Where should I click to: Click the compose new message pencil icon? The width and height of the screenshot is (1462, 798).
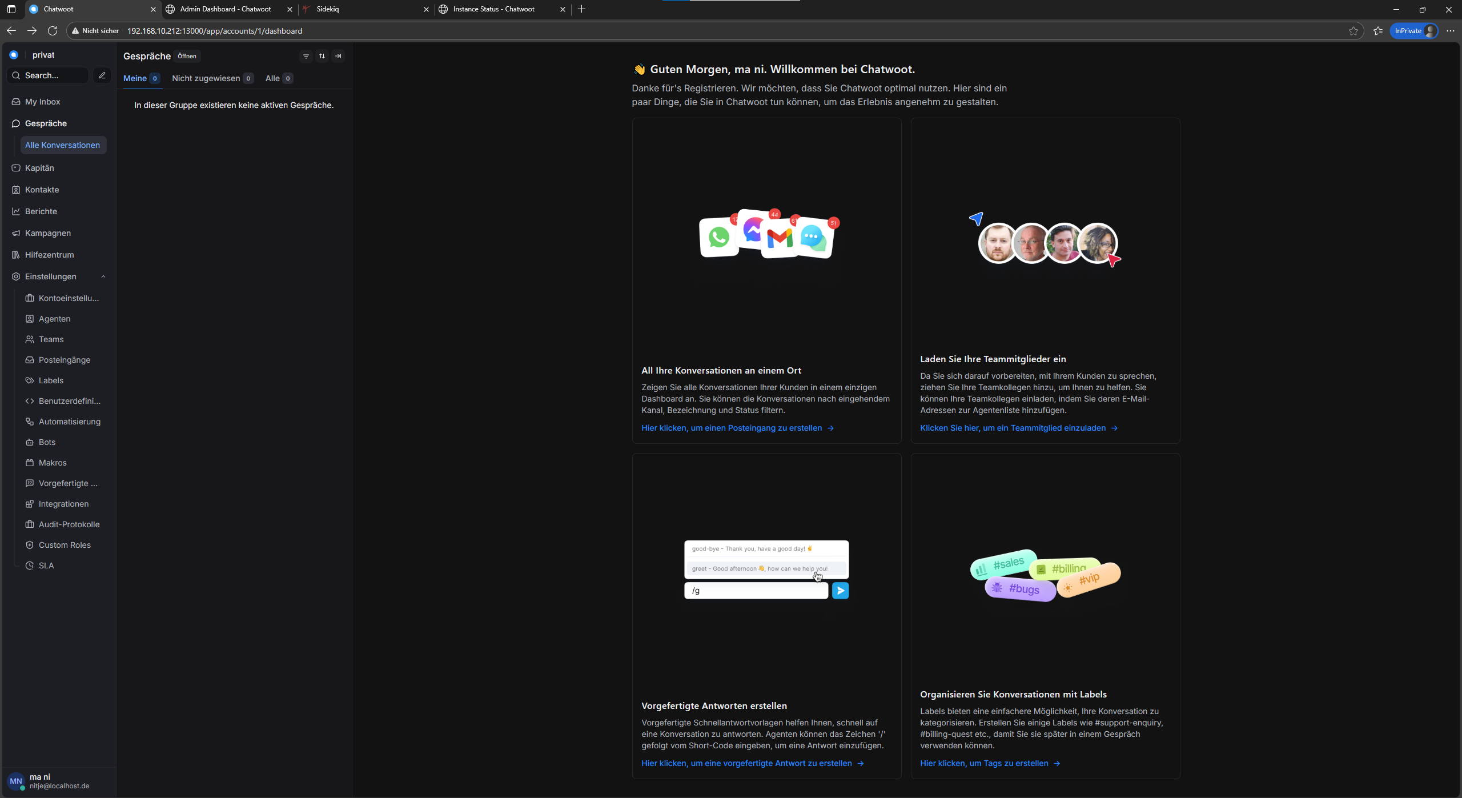click(102, 75)
